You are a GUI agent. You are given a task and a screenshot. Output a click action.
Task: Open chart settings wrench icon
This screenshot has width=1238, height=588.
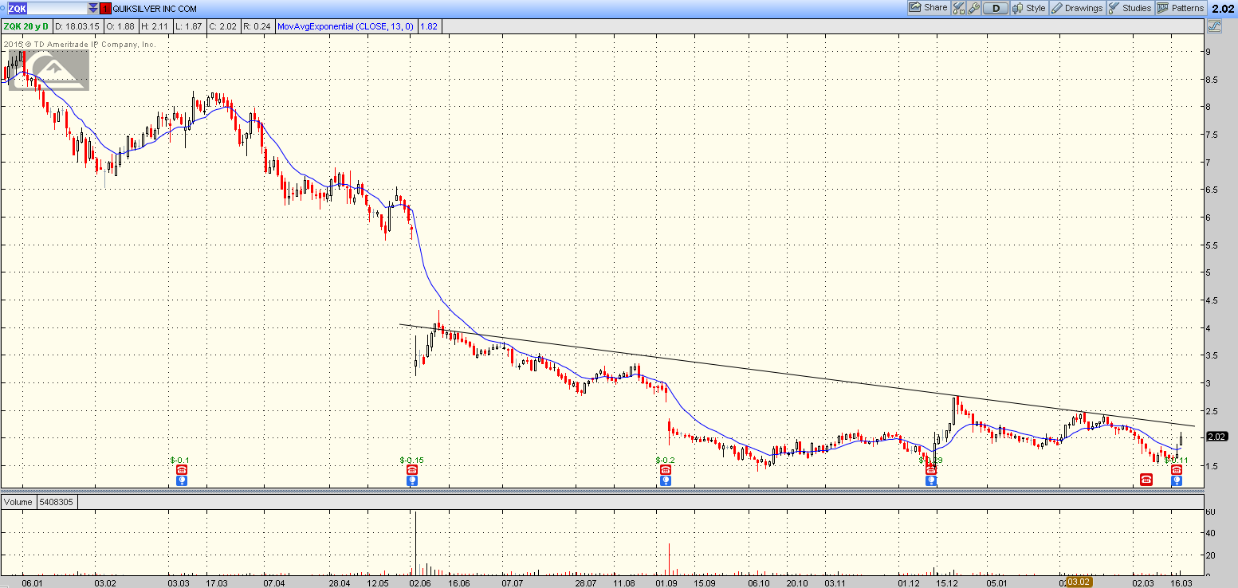[x=973, y=8]
